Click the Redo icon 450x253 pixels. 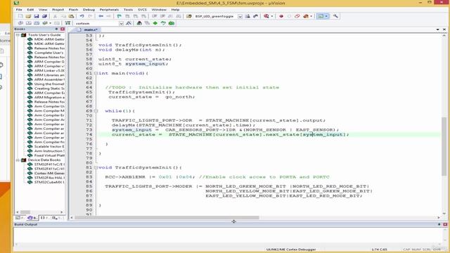90,16
